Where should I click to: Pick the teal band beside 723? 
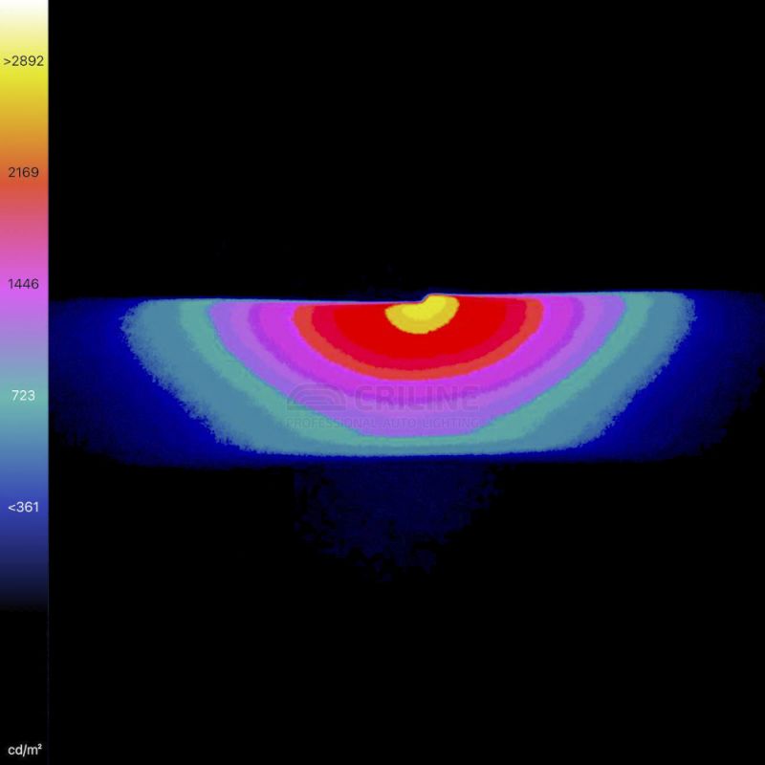coord(24,421)
